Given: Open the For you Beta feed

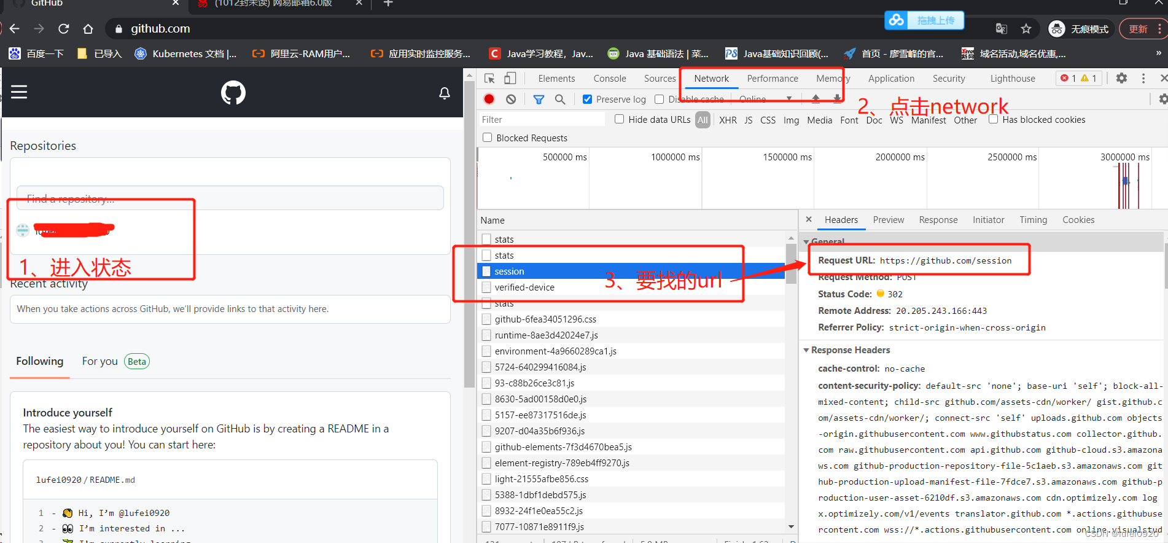Looking at the screenshot, I should click(115, 361).
